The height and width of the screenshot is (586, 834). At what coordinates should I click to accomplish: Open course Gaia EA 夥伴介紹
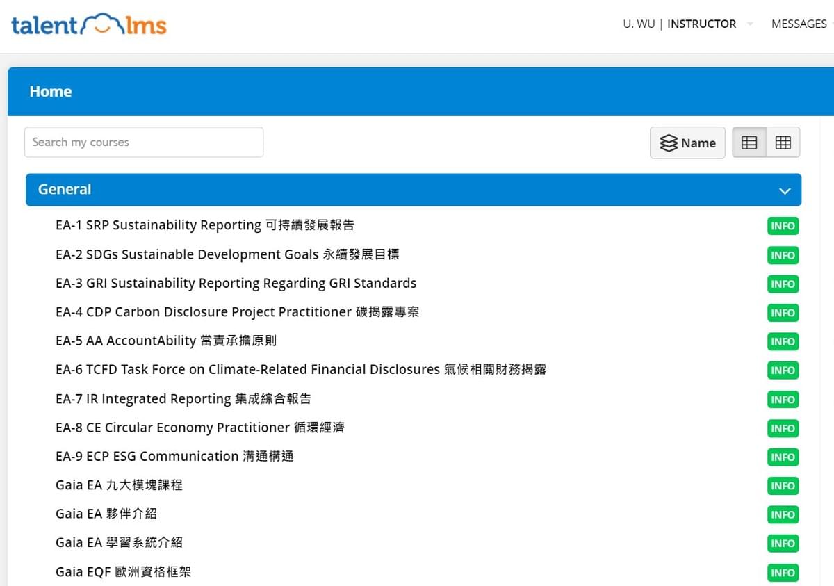click(106, 514)
